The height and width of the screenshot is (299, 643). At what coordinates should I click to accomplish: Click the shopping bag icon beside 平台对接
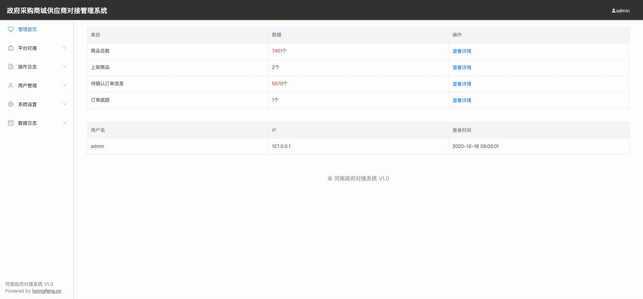click(x=11, y=48)
